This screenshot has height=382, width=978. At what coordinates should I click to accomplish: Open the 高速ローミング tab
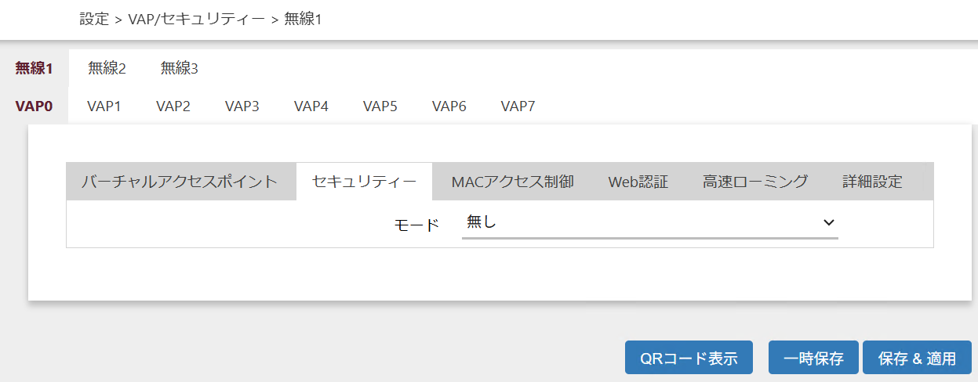755,182
